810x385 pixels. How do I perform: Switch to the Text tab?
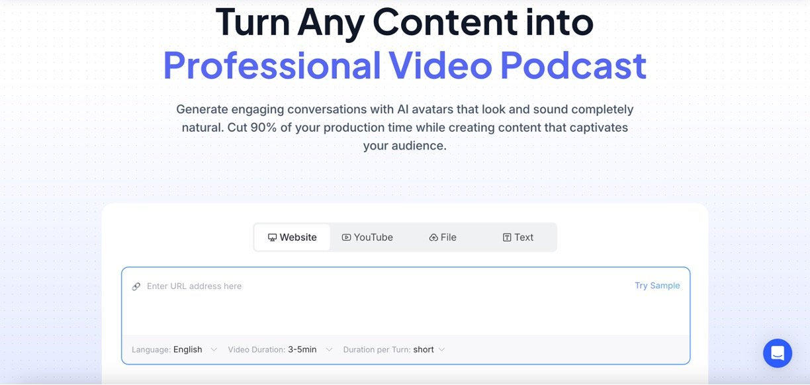(x=519, y=237)
